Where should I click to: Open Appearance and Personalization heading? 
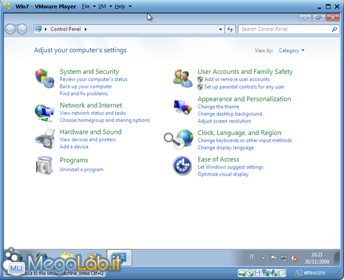point(244,99)
